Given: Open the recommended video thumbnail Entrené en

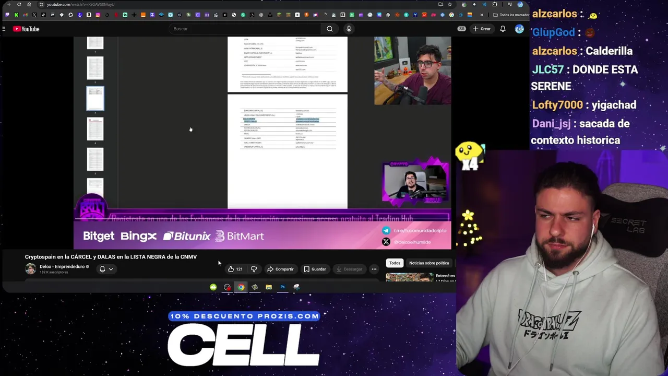Looking at the screenshot, I should (410, 277).
